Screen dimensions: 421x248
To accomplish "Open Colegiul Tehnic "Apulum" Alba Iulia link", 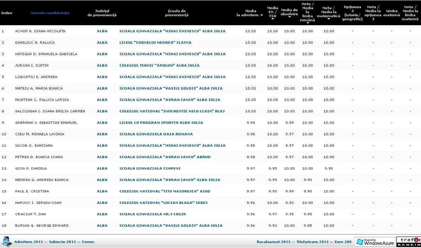I will pos(159,66).
